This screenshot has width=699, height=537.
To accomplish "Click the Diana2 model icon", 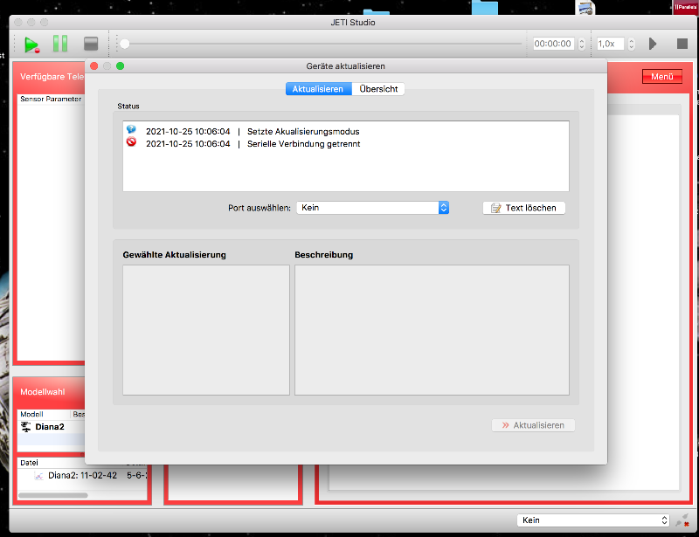I will click(x=26, y=427).
